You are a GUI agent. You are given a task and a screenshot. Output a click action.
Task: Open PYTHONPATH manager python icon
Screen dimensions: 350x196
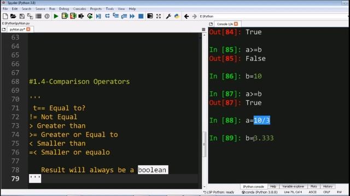[x=177, y=16]
